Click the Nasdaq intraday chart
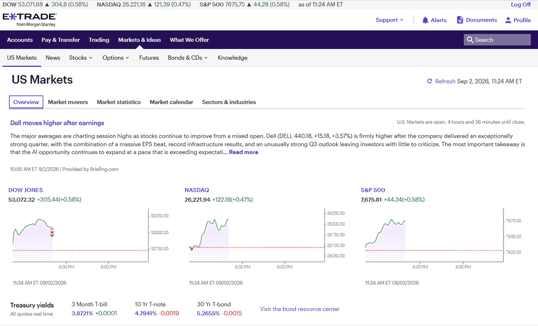The image size is (538, 326). [256, 236]
